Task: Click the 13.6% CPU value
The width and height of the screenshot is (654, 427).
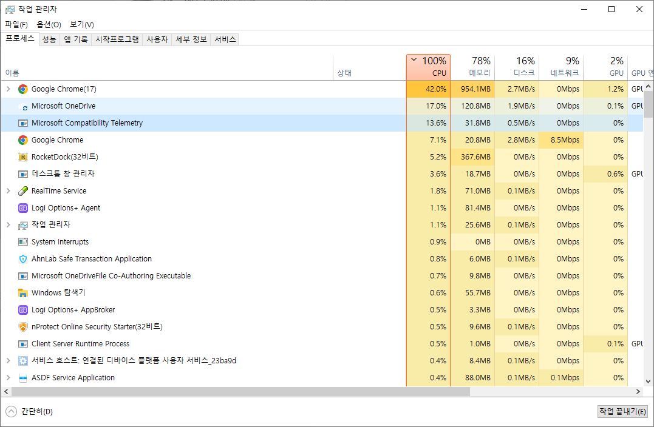Action: click(x=436, y=123)
